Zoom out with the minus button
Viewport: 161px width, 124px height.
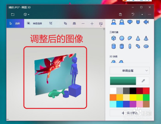coord(83,24)
